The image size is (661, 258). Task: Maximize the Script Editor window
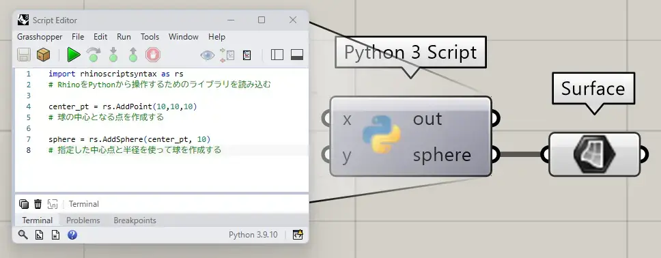tap(262, 20)
